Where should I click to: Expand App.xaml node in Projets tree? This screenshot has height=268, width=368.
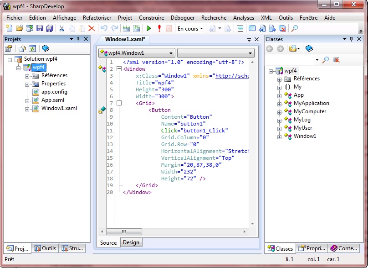point(27,101)
